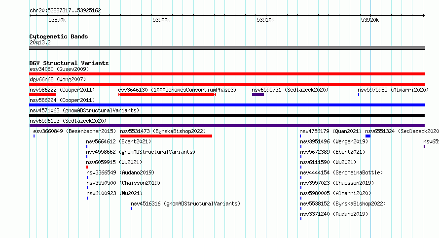The image size is (439, 238).
Task: Open nsv5538152 (ByrskaBishop2022) label
Action: pyautogui.click(x=343, y=204)
